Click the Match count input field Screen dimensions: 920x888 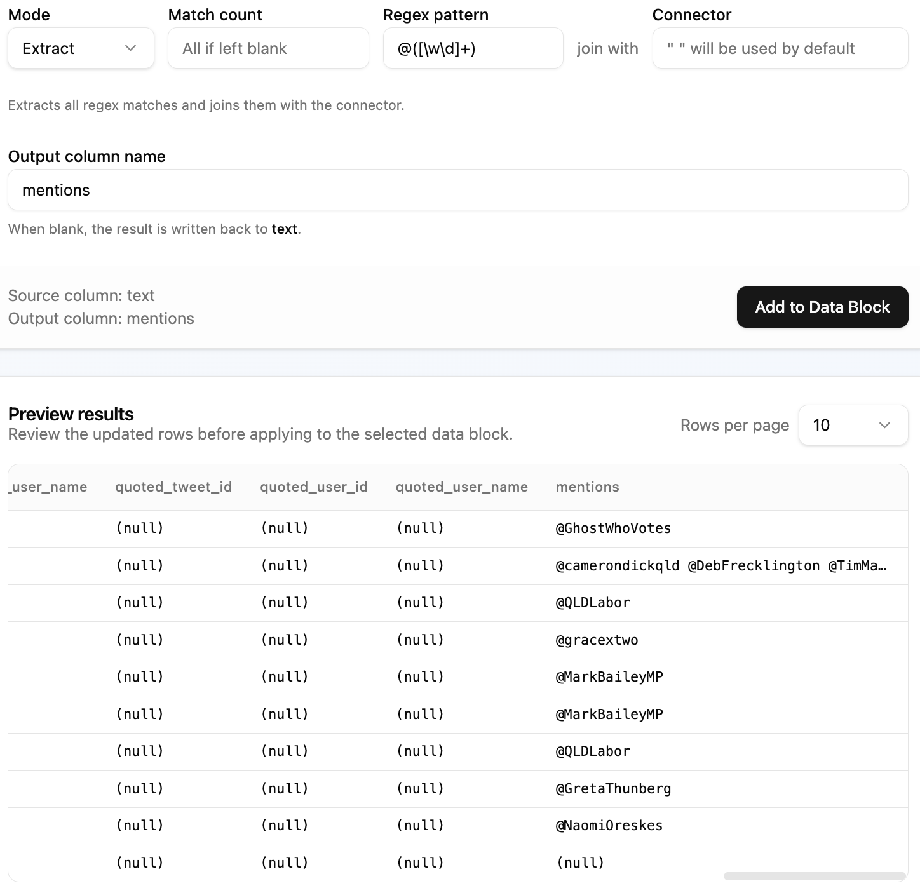click(x=268, y=48)
